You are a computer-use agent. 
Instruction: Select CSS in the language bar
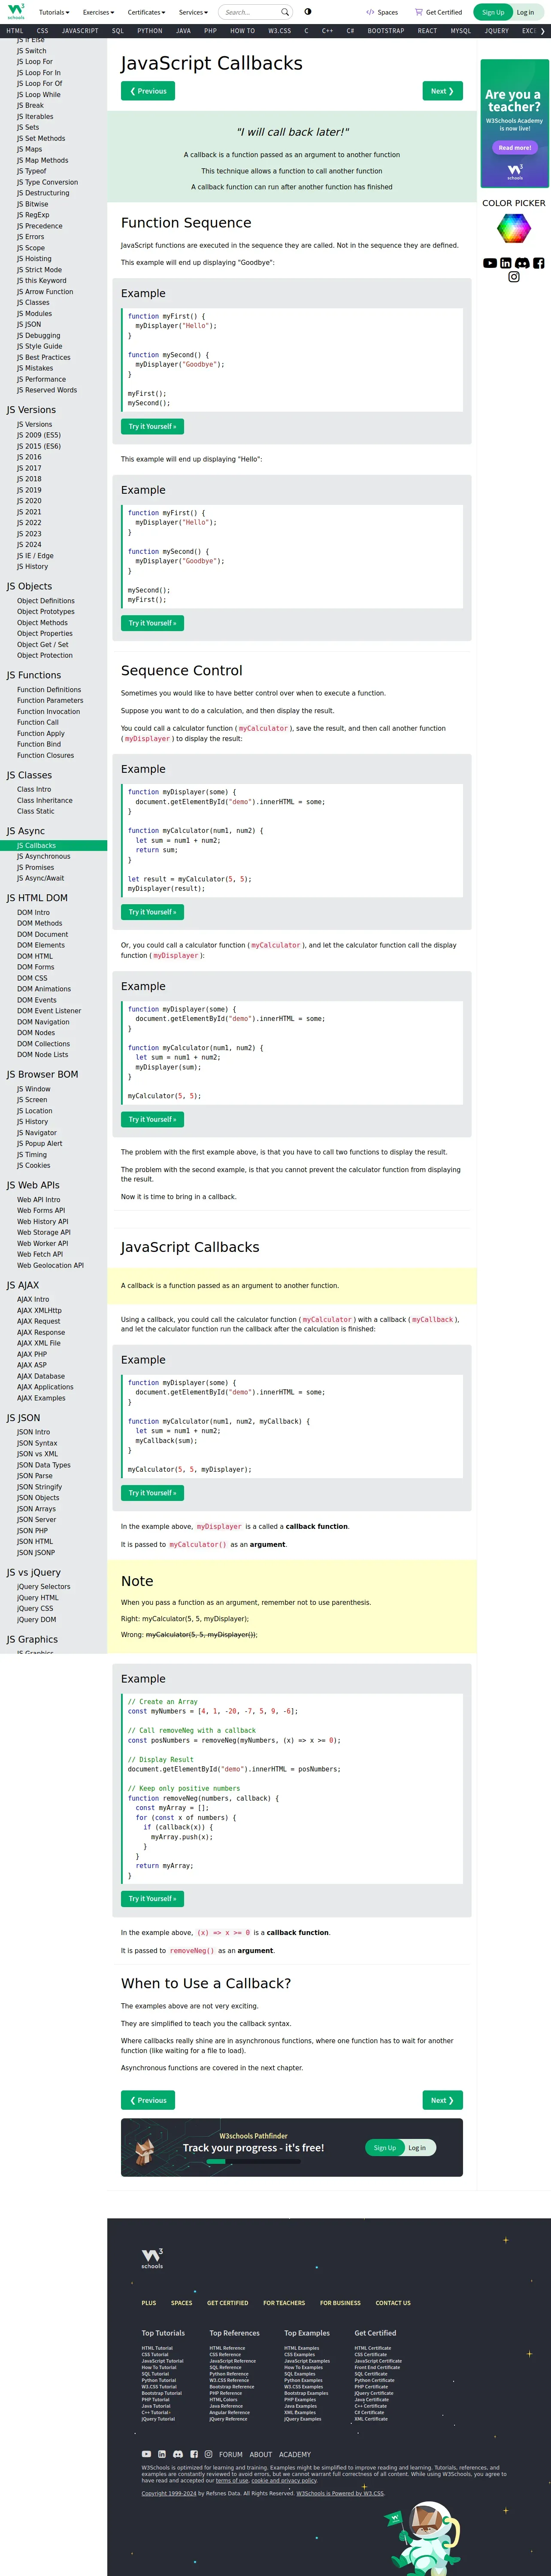click(x=42, y=31)
